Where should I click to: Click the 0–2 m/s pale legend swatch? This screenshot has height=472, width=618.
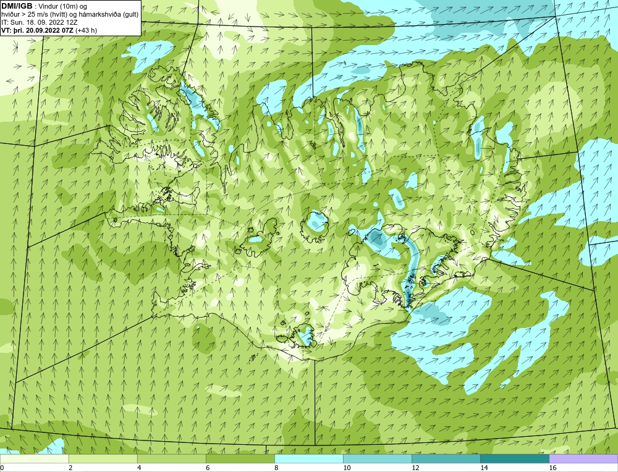coord(34,458)
